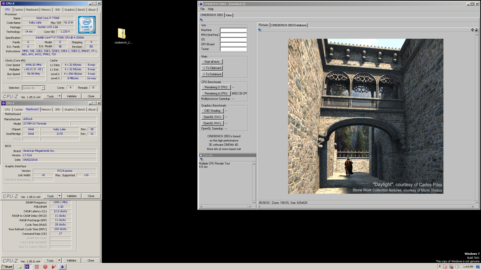This screenshot has height=270, width=481.
Task: Click the 6652 CB-CPU score value
Action: (239, 93)
